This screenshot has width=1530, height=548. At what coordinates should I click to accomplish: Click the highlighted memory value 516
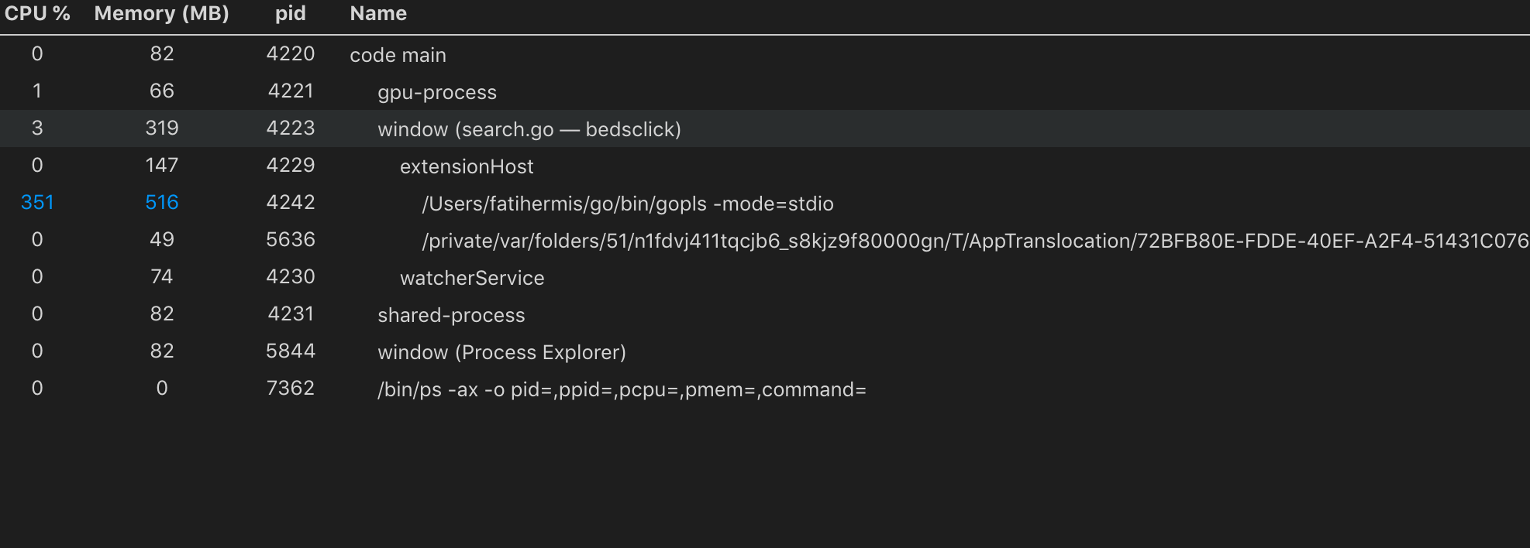pos(161,203)
